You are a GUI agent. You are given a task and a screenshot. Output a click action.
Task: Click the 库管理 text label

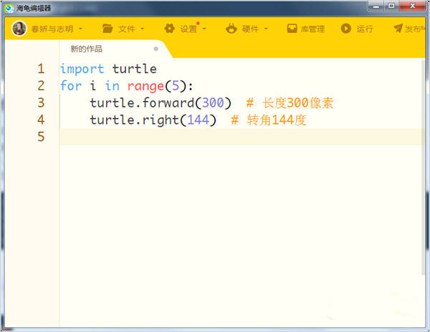click(312, 29)
